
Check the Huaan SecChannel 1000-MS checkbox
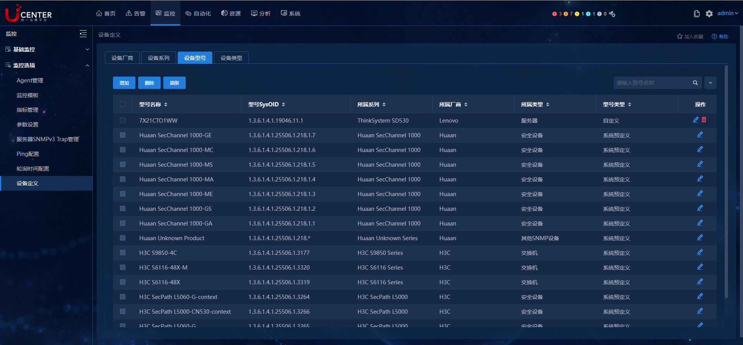(x=123, y=164)
